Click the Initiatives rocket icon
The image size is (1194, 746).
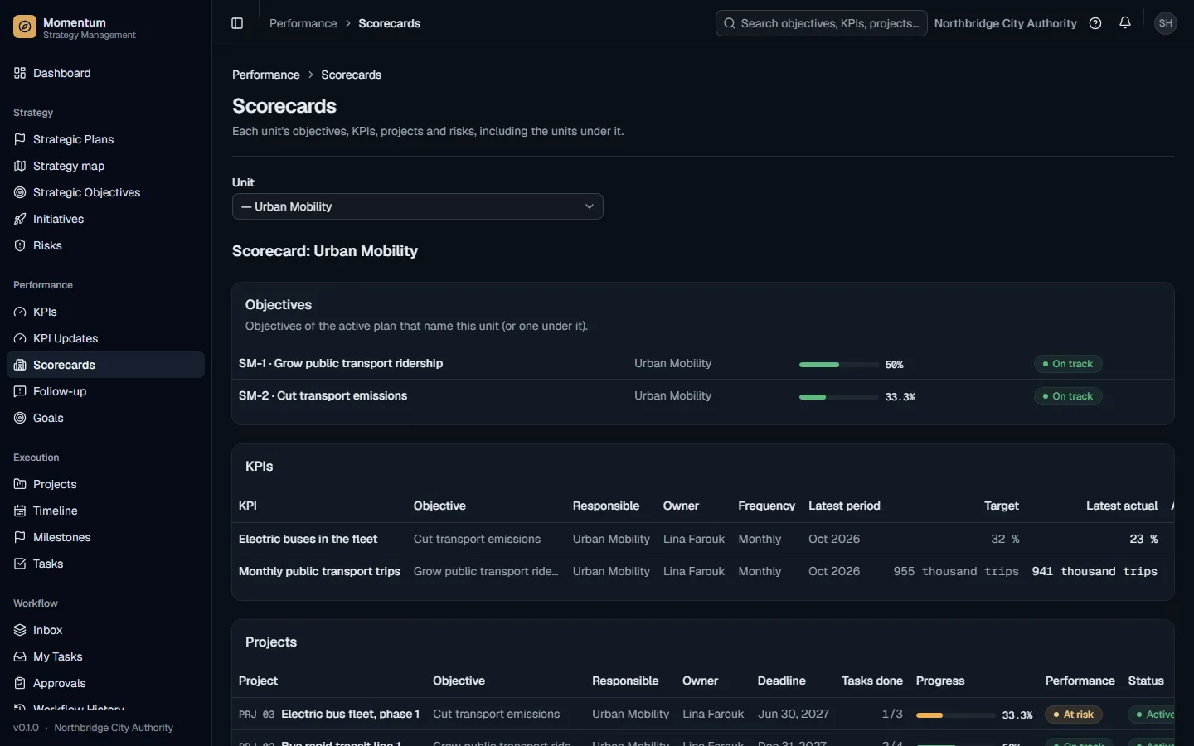[20, 219]
